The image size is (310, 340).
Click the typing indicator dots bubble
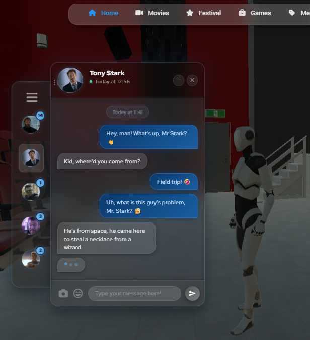tap(71, 265)
